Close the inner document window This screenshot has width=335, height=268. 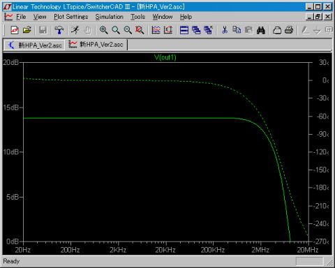coord(327,17)
